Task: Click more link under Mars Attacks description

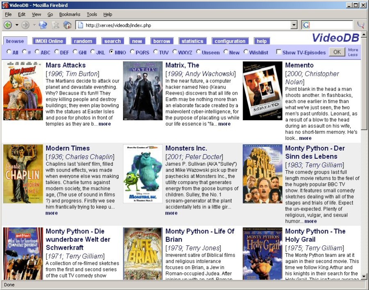Action: [105, 124]
